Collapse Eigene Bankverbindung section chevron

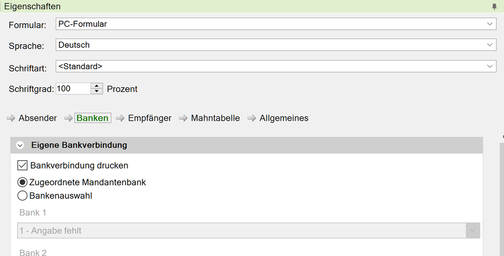[x=20, y=145]
